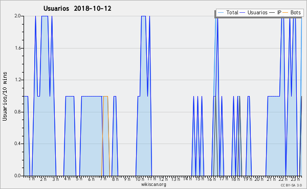307x189 pixels.
Task: Click the 'CC BY-SA 3.0' license text
Action: click(x=291, y=185)
